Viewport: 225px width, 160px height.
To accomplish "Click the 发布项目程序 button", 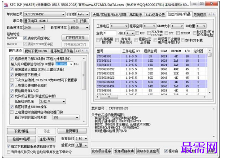I will tap(101, 151).
